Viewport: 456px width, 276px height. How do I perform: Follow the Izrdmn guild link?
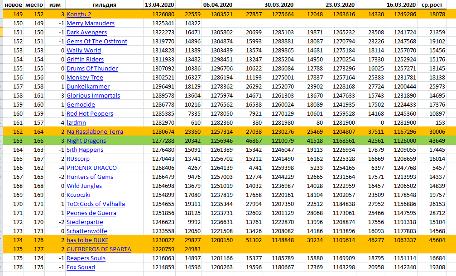click(76, 122)
